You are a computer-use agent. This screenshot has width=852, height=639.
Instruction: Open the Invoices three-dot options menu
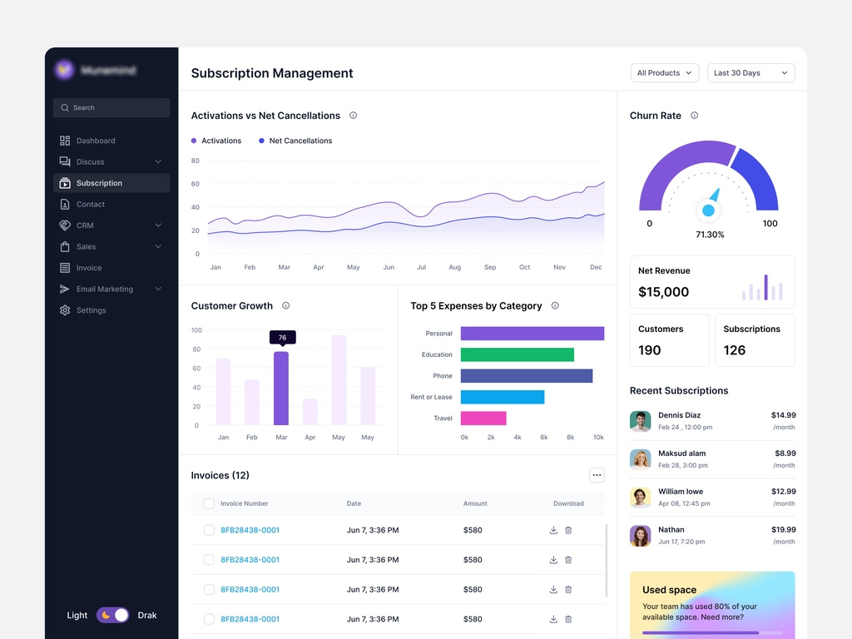coord(597,475)
